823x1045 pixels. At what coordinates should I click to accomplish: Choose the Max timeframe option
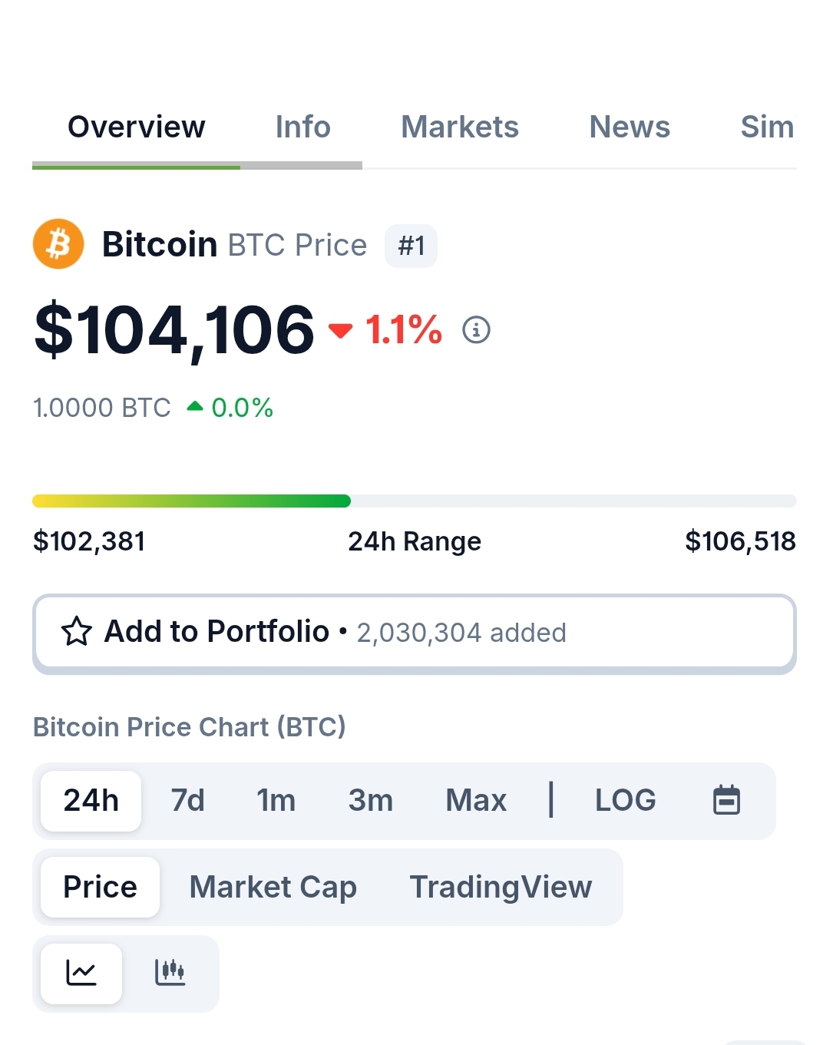pyautogui.click(x=476, y=800)
